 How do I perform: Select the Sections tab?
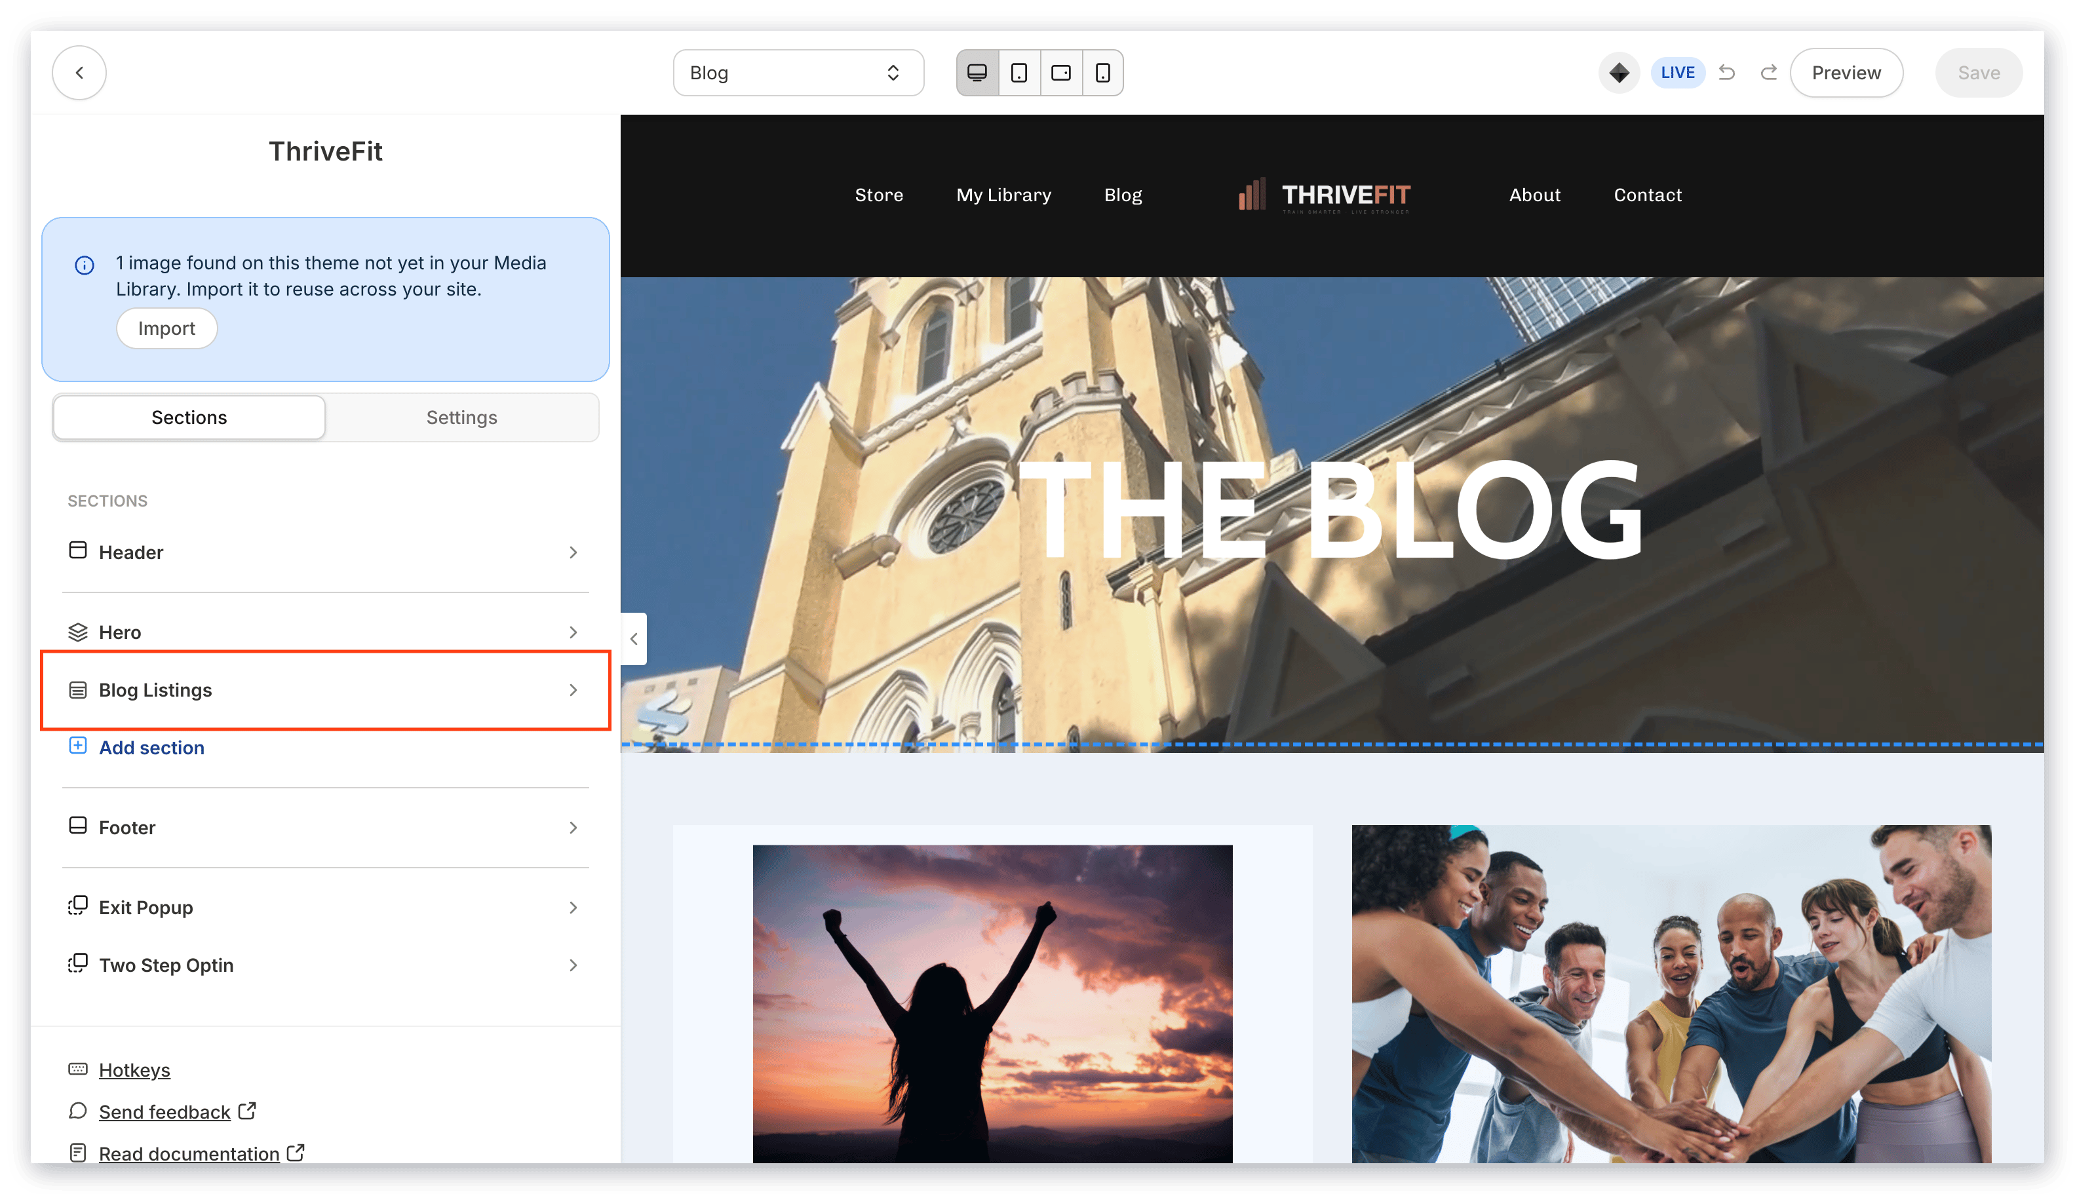[189, 417]
